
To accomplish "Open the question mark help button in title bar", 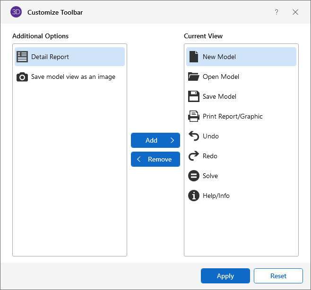I will click(276, 12).
